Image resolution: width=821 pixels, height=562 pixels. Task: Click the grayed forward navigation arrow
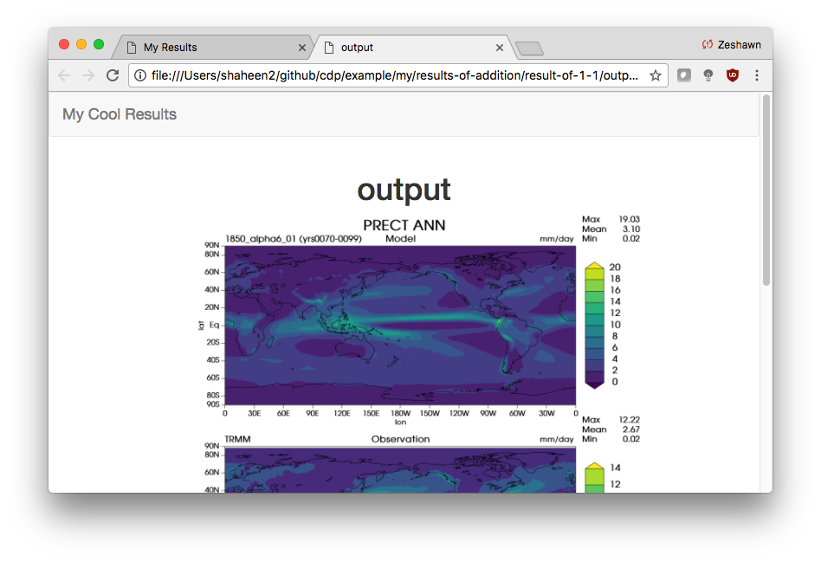coord(87,75)
